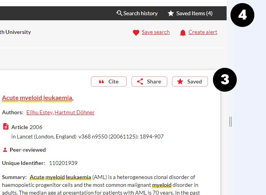The width and height of the screenshot is (266, 195).
Task: Click the Save search link
Action: 155,32
